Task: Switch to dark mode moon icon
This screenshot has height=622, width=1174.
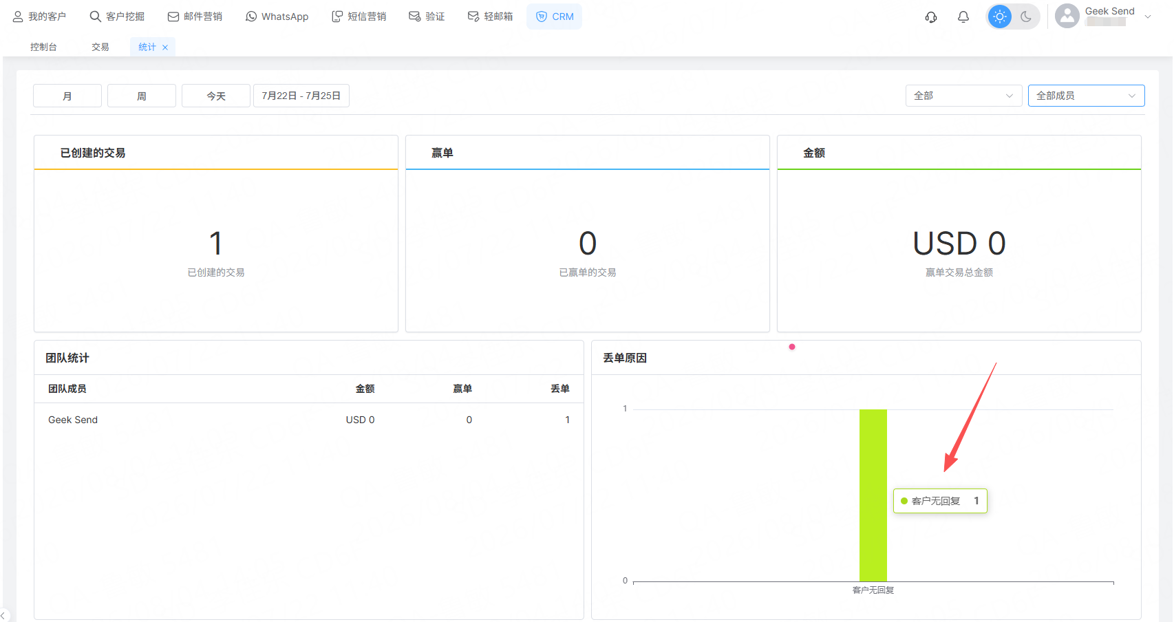Action: (x=1026, y=17)
